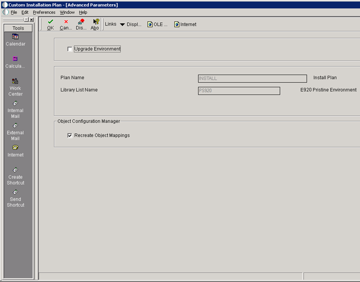The height and width of the screenshot is (282, 360).
Task: Click the Plan Name label
Action: [72, 78]
